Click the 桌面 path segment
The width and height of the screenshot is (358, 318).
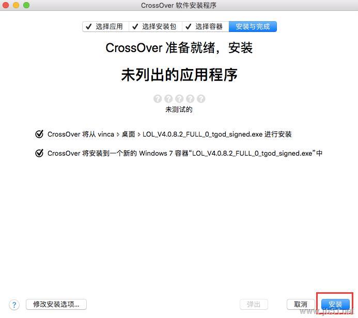click(x=128, y=134)
